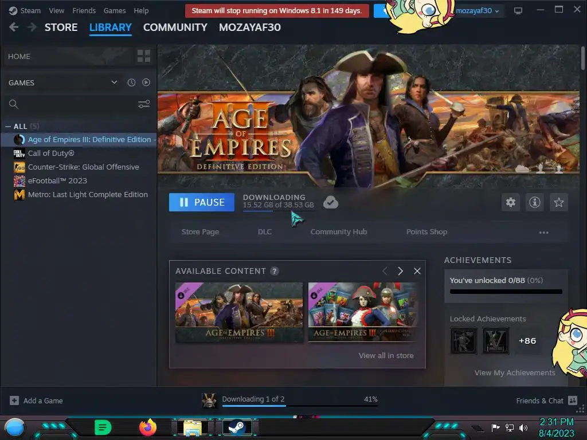The image size is (587, 440).
Task: Open the mozayaf30 account dropdown
Action: (x=477, y=10)
